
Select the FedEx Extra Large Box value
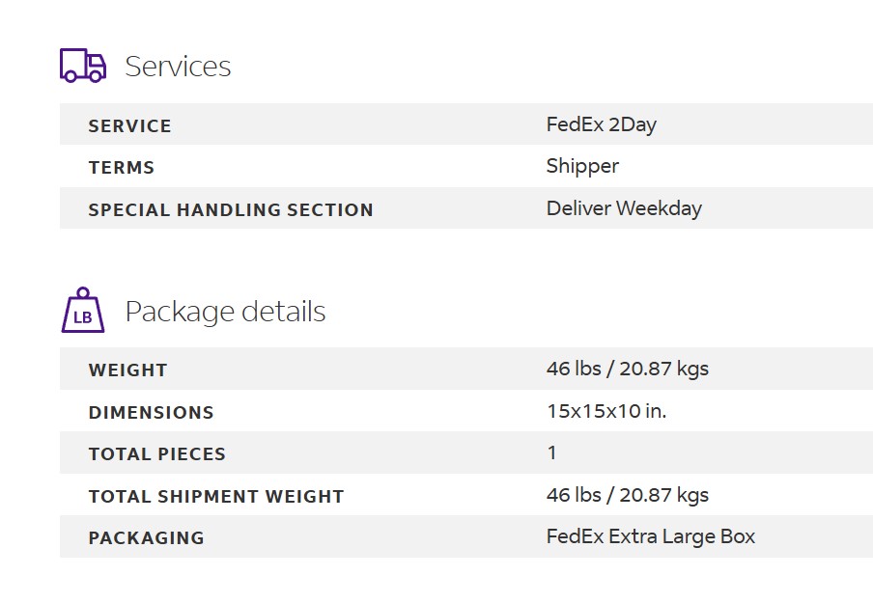coord(651,536)
